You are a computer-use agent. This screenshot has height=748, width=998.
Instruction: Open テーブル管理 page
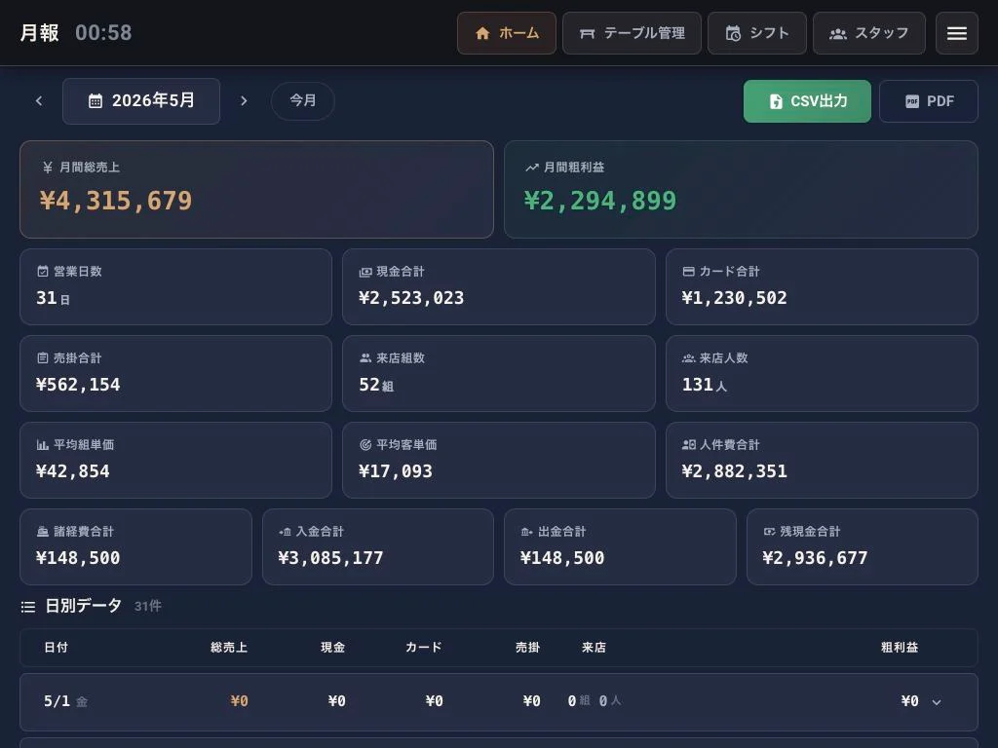[x=632, y=33]
